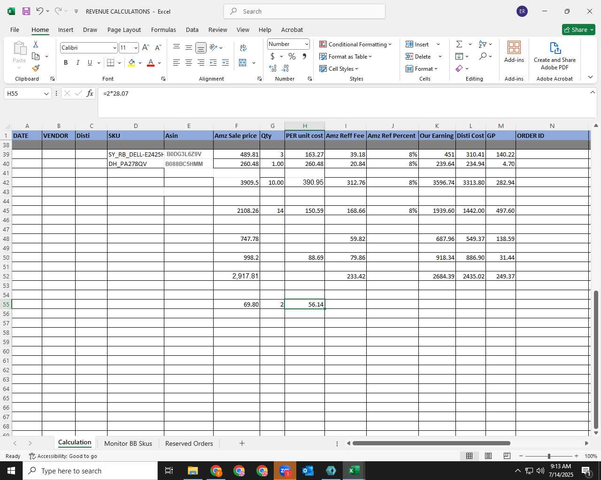Click the Save icon in title bar
The width and height of the screenshot is (601, 480).
click(26, 11)
